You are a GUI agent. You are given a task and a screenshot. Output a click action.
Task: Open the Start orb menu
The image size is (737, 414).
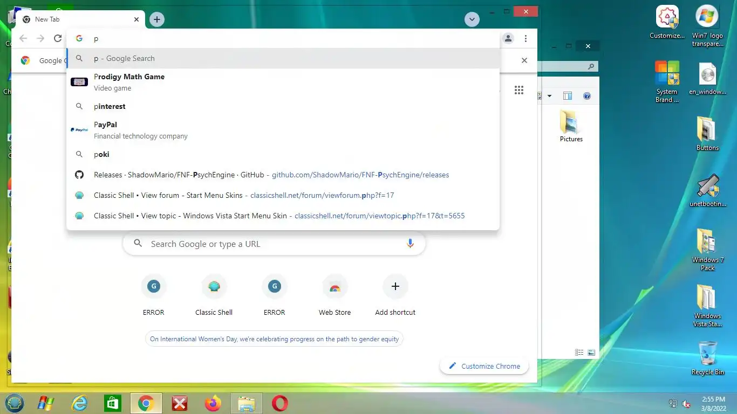click(15, 403)
